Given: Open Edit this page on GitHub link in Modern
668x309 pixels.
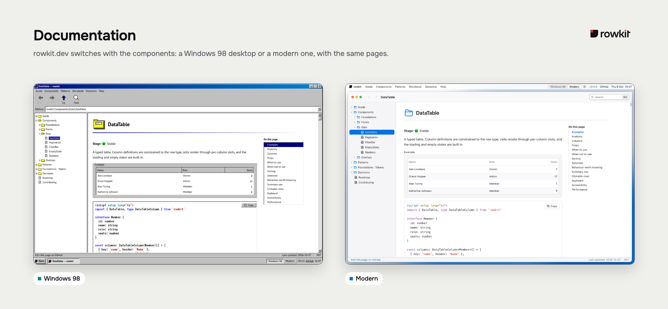Looking at the screenshot, I should point(366,260).
